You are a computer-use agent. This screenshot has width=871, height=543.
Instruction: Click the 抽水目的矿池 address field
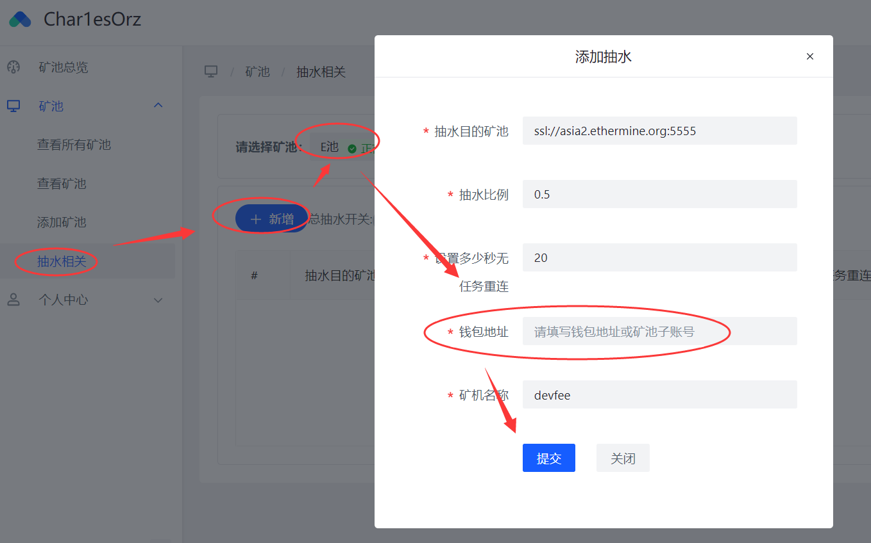659,131
